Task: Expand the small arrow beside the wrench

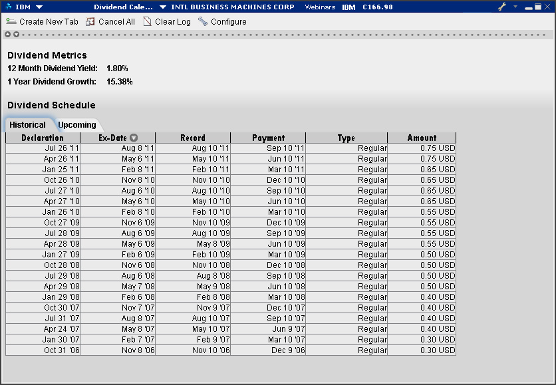Action: click(x=515, y=7)
